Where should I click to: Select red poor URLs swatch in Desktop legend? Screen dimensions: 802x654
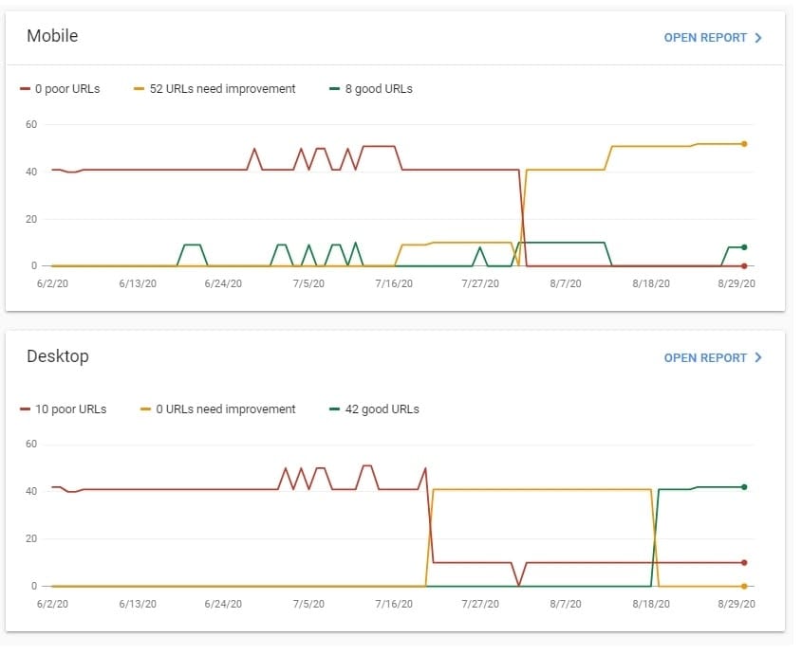(x=25, y=409)
